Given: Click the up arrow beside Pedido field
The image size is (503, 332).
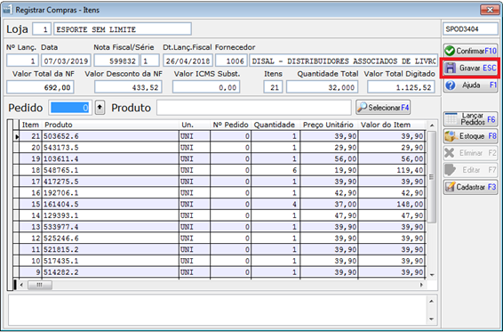Looking at the screenshot, I should (100, 108).
